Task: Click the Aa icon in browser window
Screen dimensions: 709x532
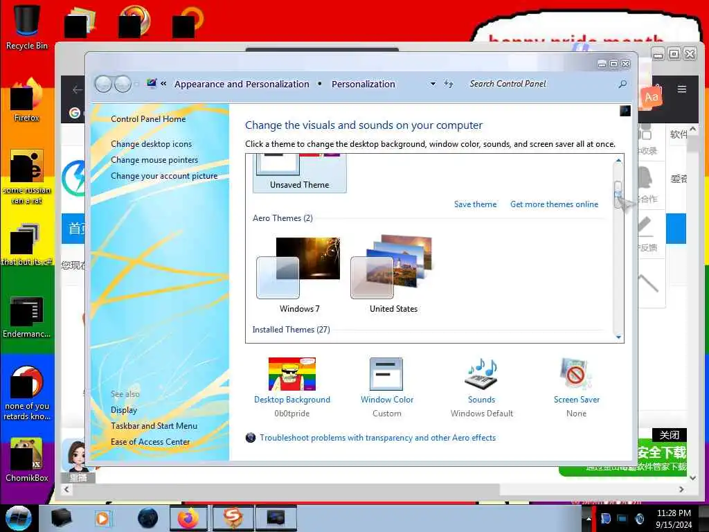Action: pyautogui.click(x=651, y=96)
